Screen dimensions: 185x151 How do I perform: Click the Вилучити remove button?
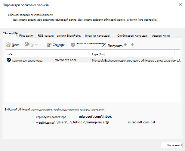(x=116, y=46)
